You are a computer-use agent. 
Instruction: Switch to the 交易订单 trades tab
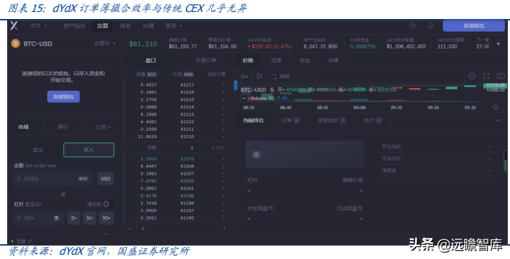point(206,61)
